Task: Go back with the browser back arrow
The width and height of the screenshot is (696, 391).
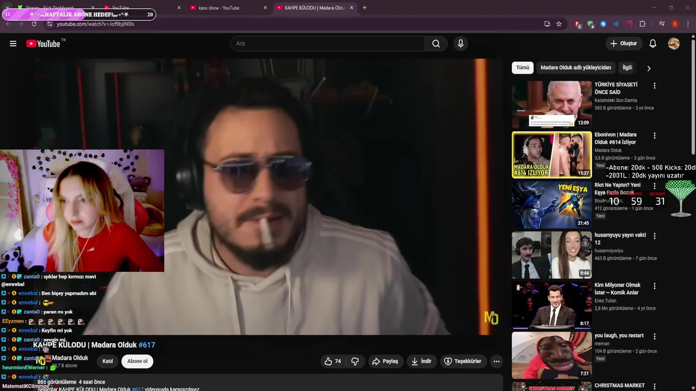Action: (x=8, y=24)
